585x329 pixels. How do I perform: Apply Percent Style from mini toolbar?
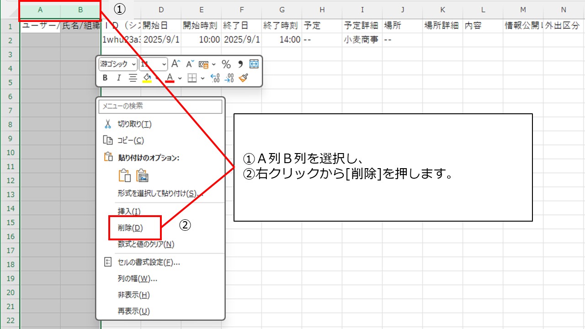point(226,64)
